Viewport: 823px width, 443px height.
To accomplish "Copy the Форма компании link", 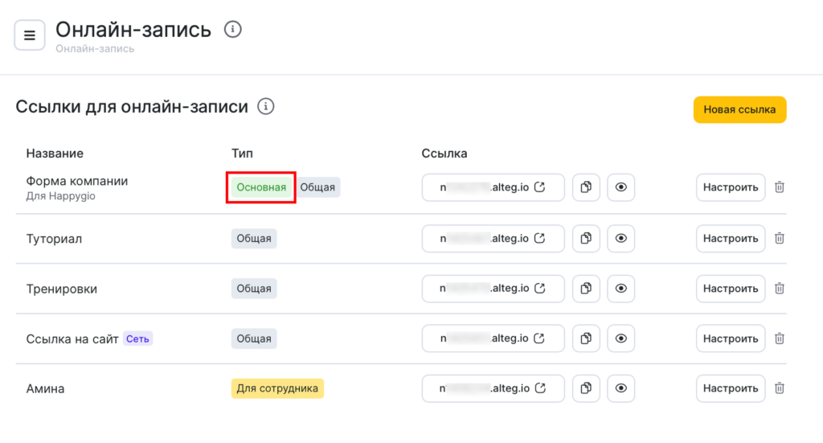I will click(x=586, y=187).
